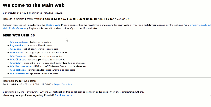211x107 pixels.
Task: Open WebTopicList of all topics
Action: point(18,56)
